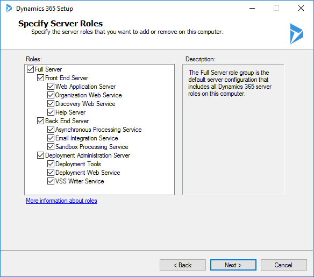Uncheck Deployment Administration Server checkbox
The image size is (314, 277).
[x=40, y=155]
